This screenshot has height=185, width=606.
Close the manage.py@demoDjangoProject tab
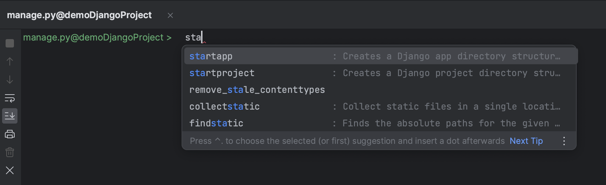(170, 15)
